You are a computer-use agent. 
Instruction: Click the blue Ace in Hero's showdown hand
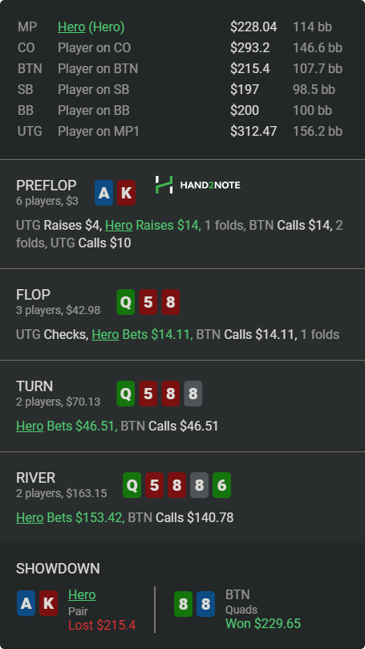pos(26,603)
